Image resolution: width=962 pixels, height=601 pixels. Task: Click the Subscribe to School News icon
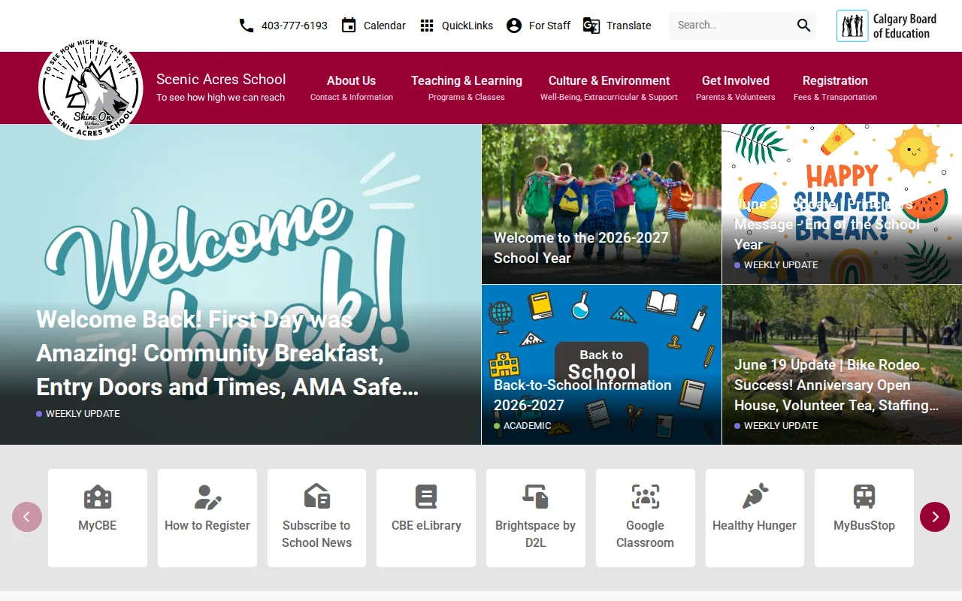pyautogui.click(x=316, y=497)
